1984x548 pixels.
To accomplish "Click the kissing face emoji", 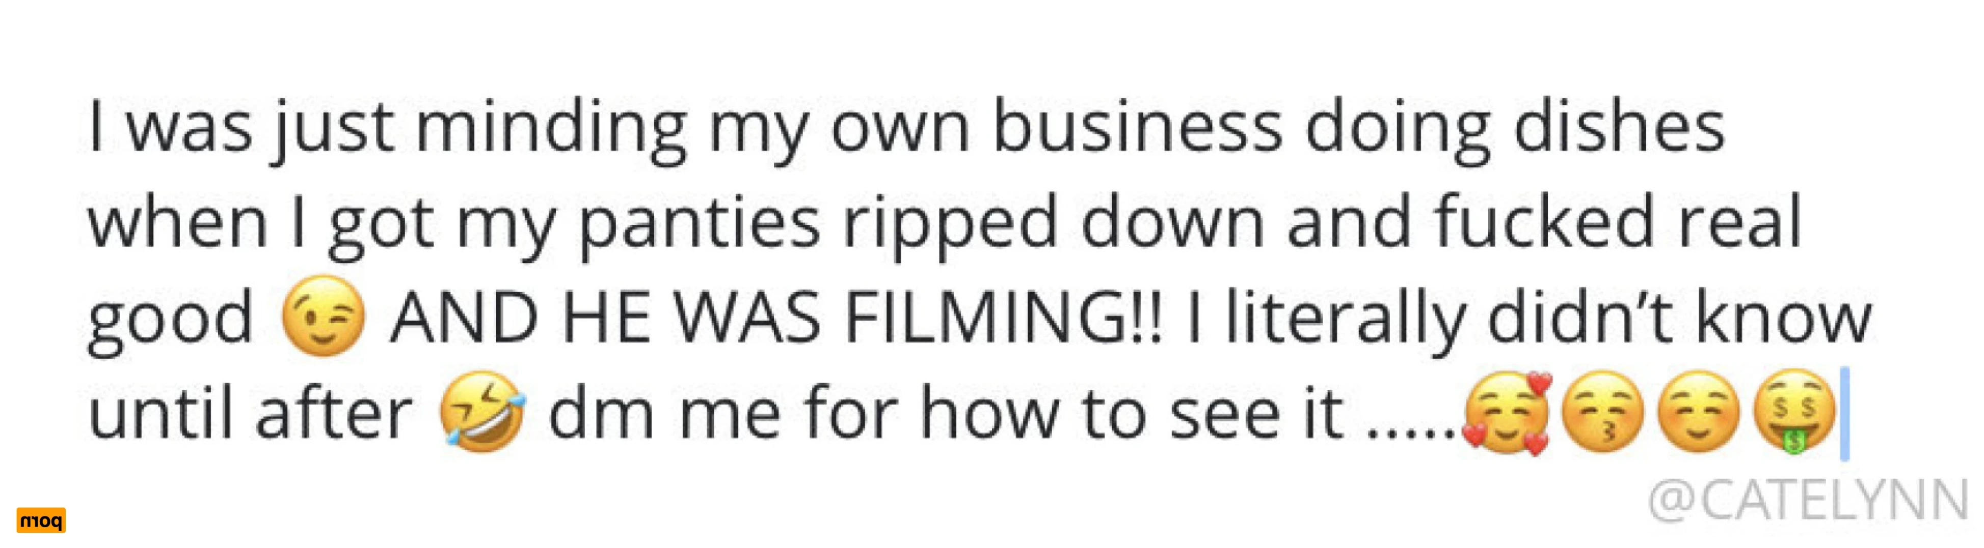I will (1602, 412).
